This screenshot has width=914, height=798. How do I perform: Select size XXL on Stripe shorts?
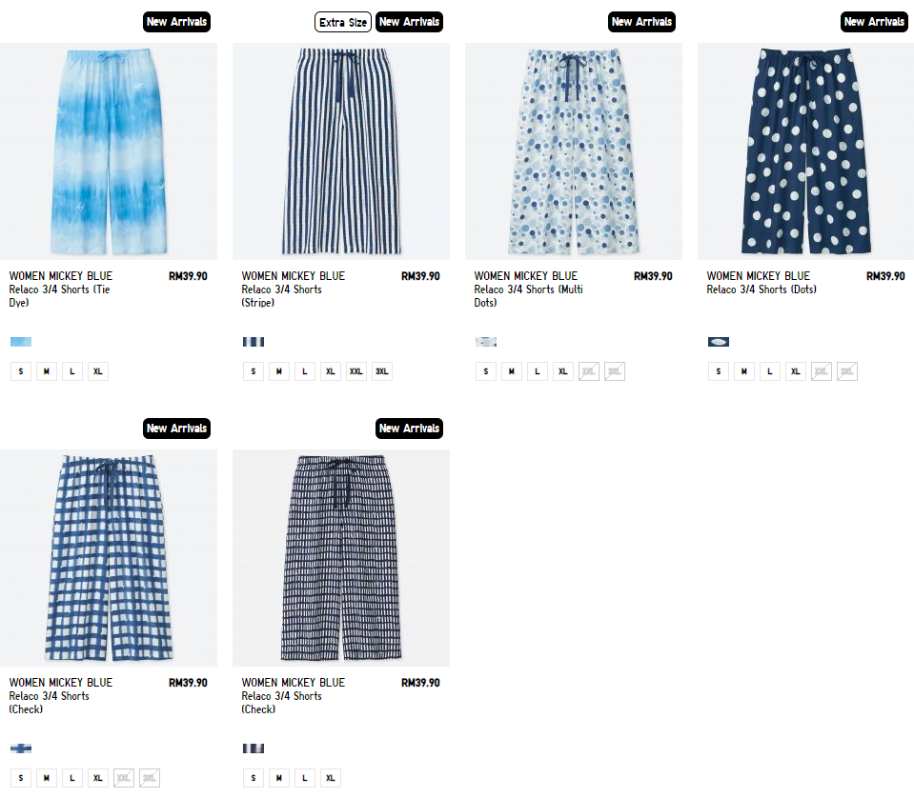click(x=356, y=371)
